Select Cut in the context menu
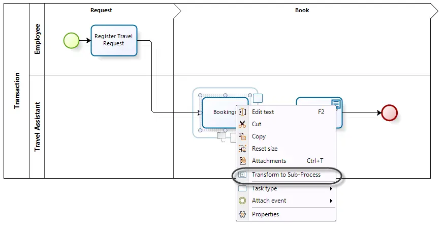The height and width of the screenshot is (226, 443). 286,124
